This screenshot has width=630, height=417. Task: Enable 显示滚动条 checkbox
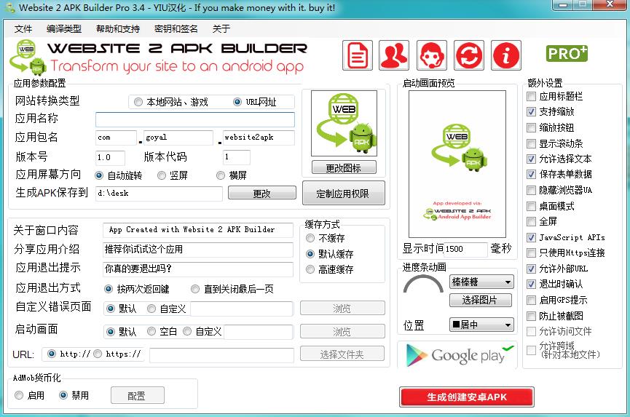pos(531,143)
